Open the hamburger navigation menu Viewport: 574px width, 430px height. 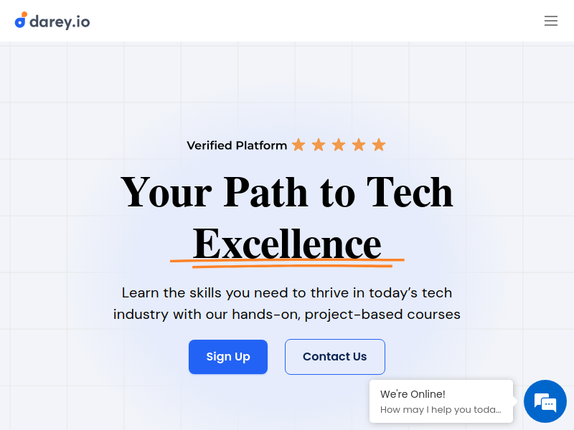[x=550, y=21]
